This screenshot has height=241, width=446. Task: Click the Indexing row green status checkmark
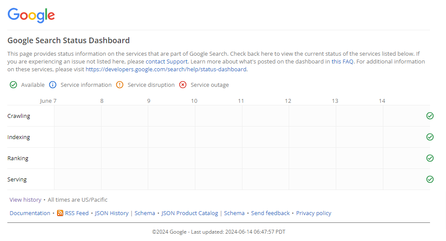pyautogui.click(x=430, y=137)
